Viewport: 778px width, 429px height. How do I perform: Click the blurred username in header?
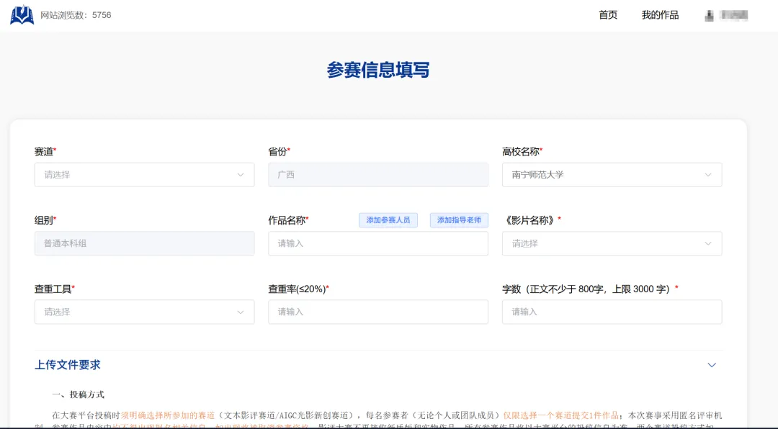pyautogui.click(x=734, y=15)
